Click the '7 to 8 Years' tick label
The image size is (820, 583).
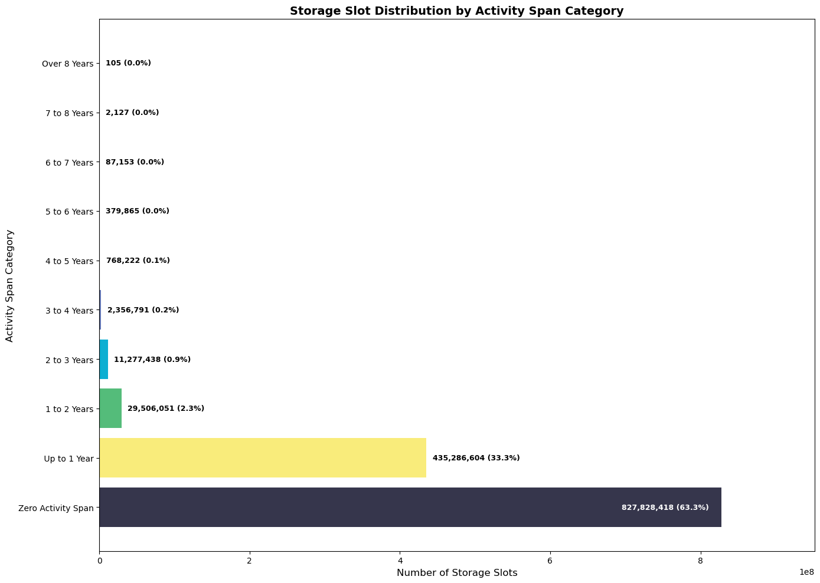click(69, 113)
